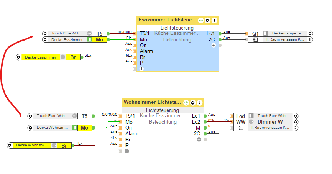Click info icon on Wohnzimmer Lichtsteuerung block

199,103
